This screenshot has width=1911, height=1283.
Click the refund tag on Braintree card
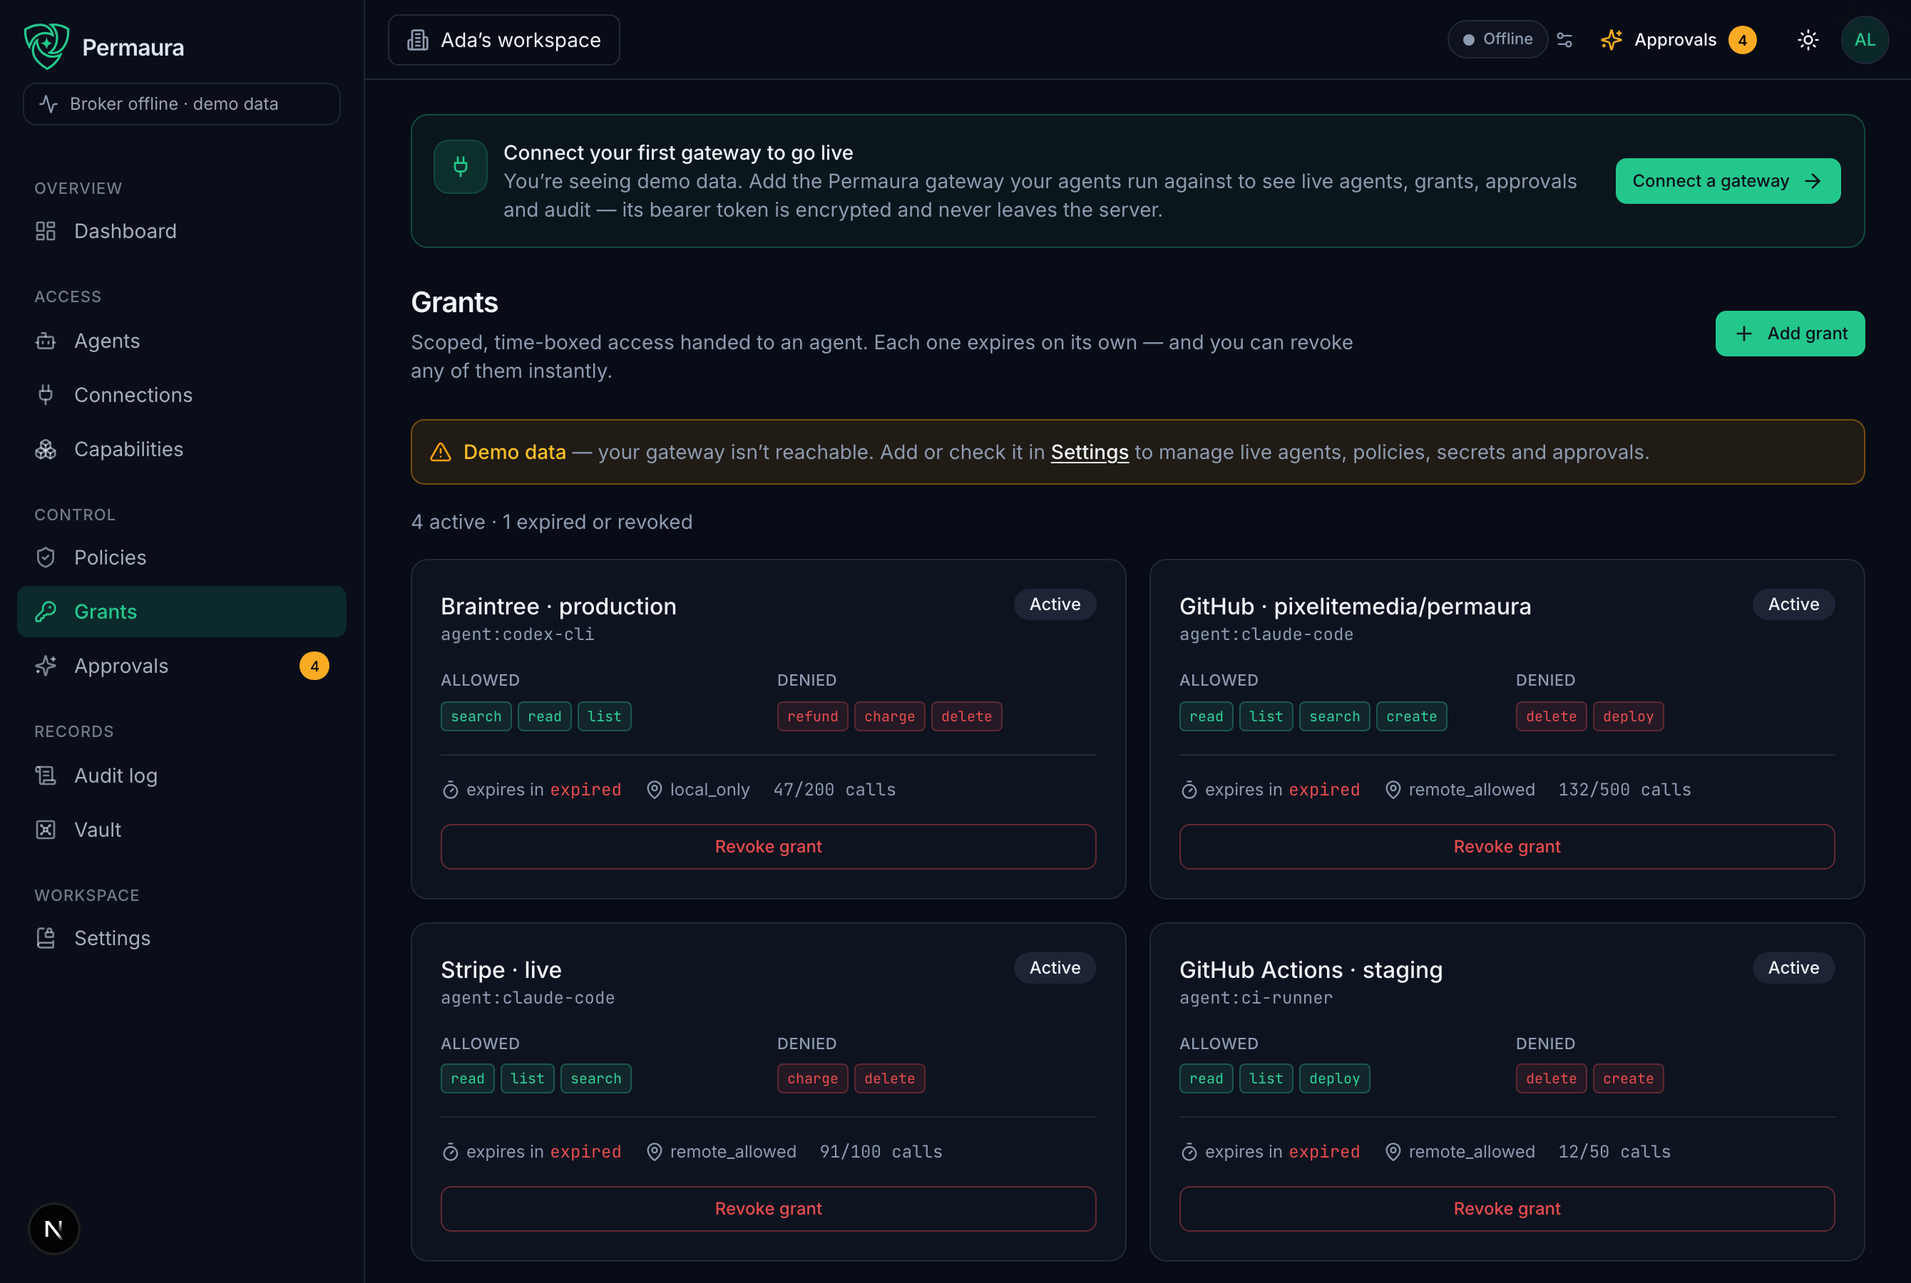pos(813,716)
